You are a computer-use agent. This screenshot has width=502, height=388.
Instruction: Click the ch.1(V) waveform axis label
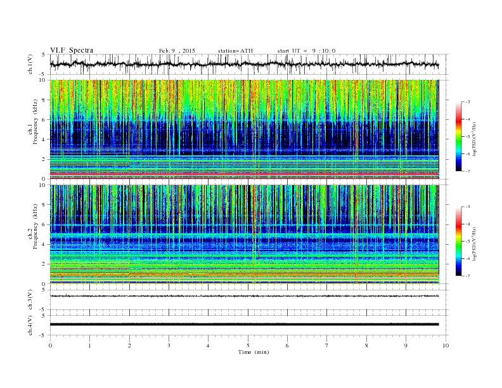tap(30, 64)
